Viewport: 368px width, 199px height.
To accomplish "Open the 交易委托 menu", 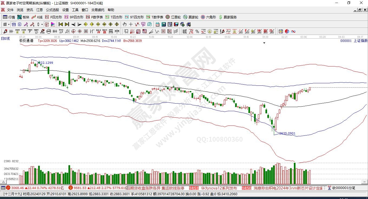I will pos(98,10).
